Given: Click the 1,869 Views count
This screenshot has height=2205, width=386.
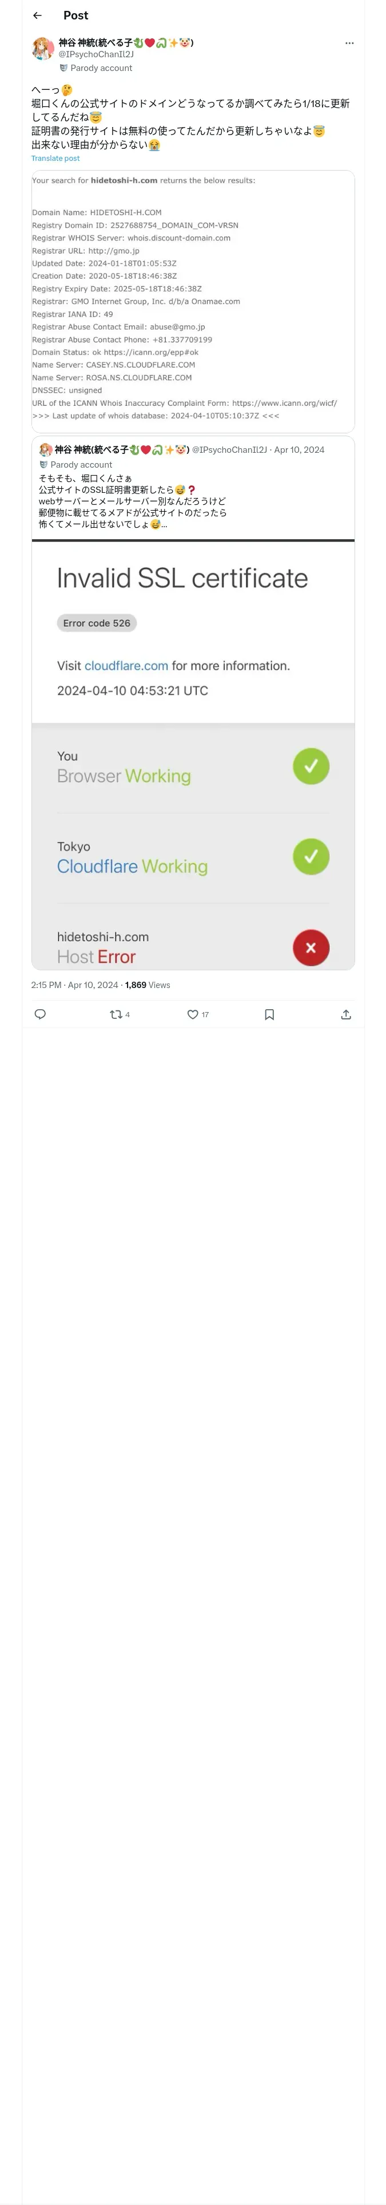Looking at the screenshot, I should [147, 985].
